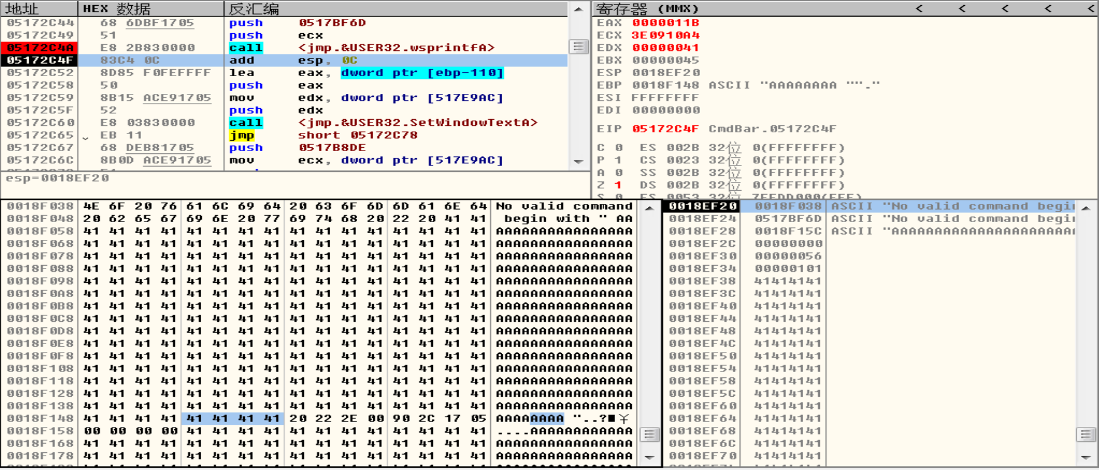Click leftmost '<' arrow in registers header
1099x470 pixels.
(919, 9)
